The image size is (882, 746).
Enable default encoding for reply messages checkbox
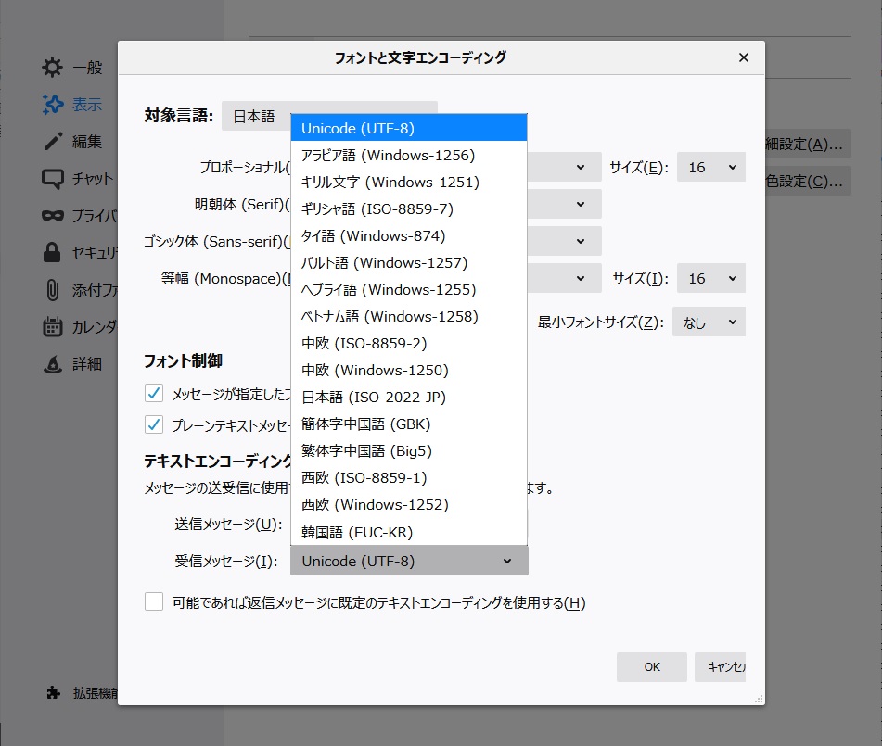click(154, 602)
